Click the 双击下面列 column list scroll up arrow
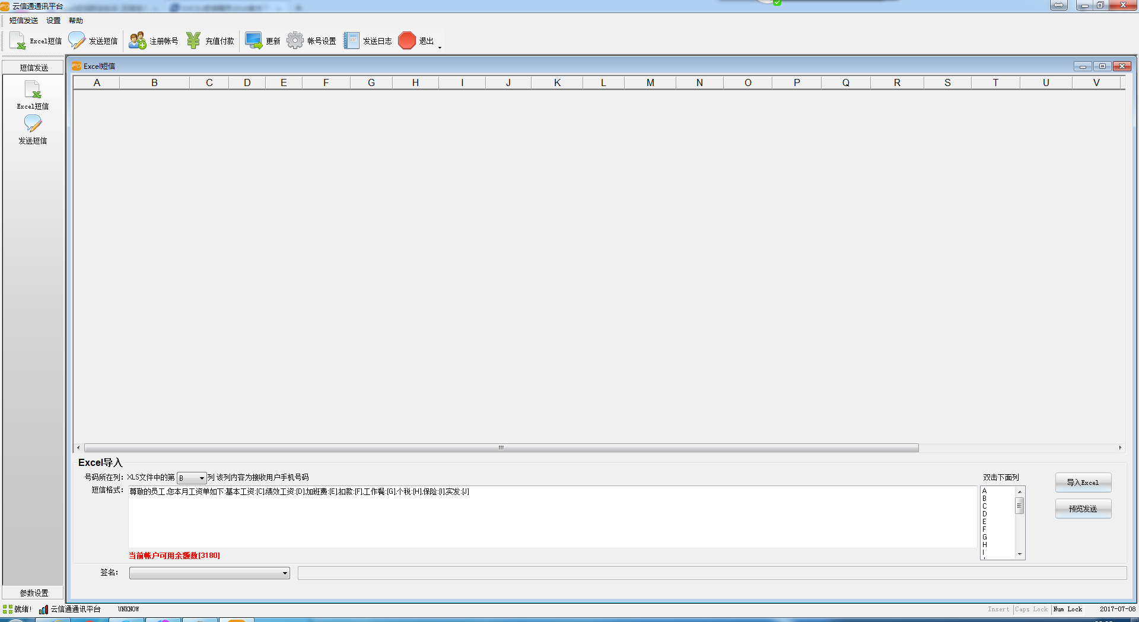The height and width of the screenshot is (622, 1139). pos(1020,491)
